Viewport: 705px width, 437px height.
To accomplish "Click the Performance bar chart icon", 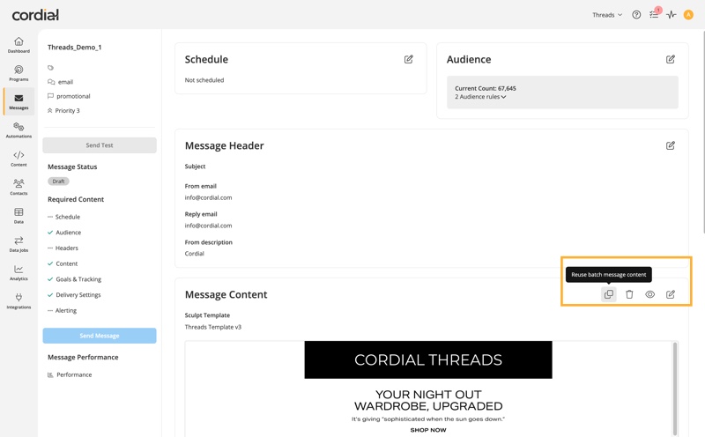I will 50,375.
